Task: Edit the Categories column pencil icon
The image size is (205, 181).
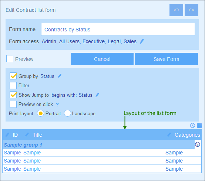Action: click(x=169, y=135)
